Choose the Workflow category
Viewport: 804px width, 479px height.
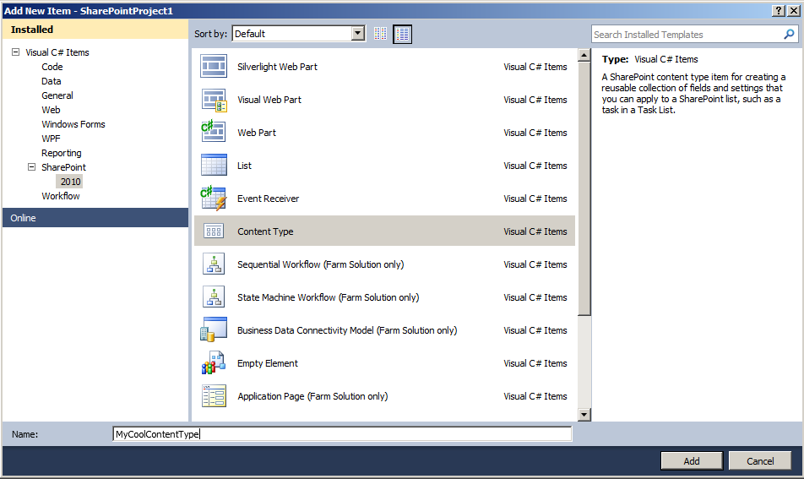pyautogui.click(x=61, y=196)
